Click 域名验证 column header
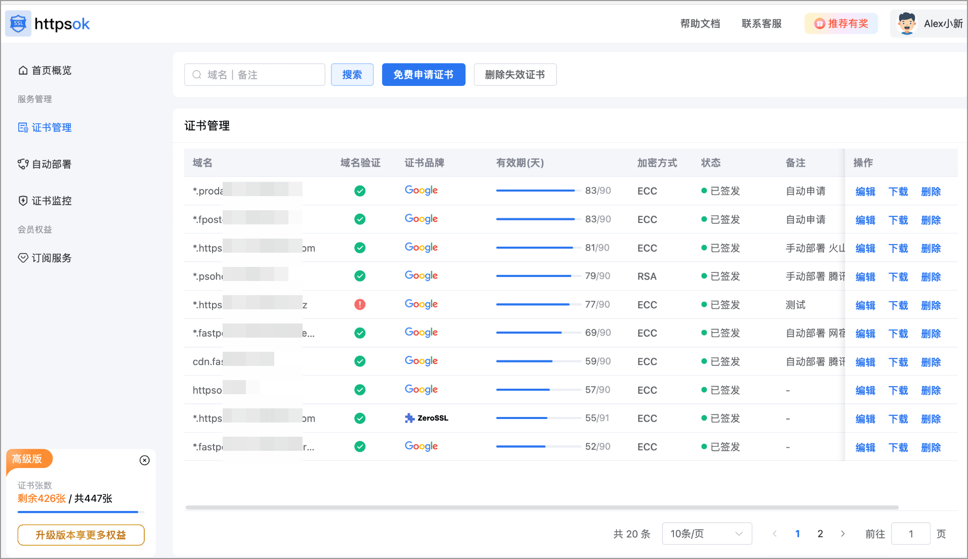This screenshot has width=968, height=559. [360, 163]
